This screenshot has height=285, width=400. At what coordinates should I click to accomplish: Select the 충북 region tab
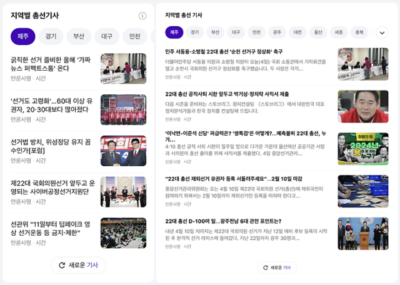[x=359, y=32]
